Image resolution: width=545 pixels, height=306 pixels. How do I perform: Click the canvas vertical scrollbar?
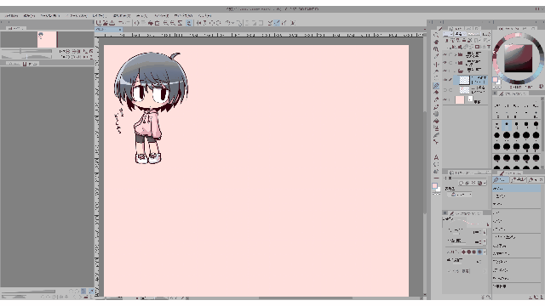pos(424,163)
